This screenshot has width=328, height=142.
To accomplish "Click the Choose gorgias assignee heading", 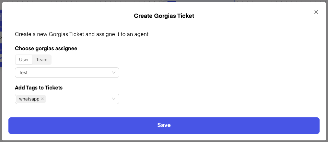I will coord(46,48).
